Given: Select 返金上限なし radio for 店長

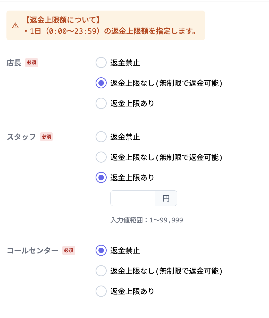Looking at the screenshot, I should pyautogui.click(x=101, y=83).
